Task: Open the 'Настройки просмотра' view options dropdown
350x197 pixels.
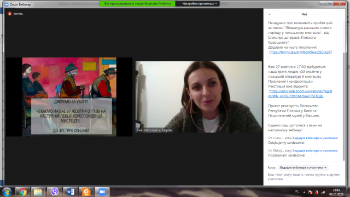Action: [199, 4]
